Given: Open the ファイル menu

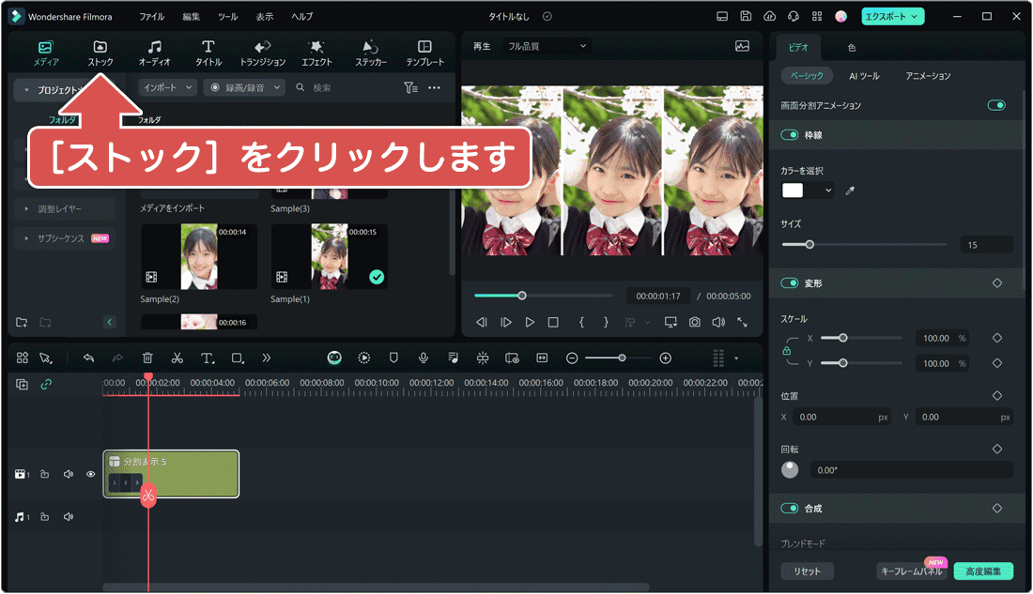Looking at the screenshot, I should (152, 16).
